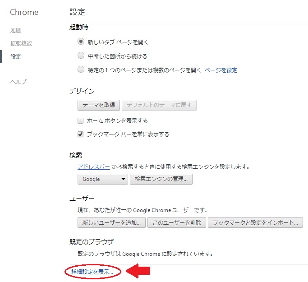
Task: Click the ページを設定 link
Action: click(221, 70)
